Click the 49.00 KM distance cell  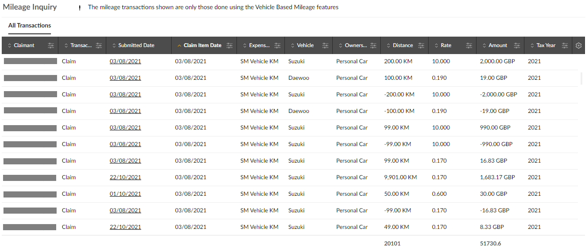tap(396, 227)
